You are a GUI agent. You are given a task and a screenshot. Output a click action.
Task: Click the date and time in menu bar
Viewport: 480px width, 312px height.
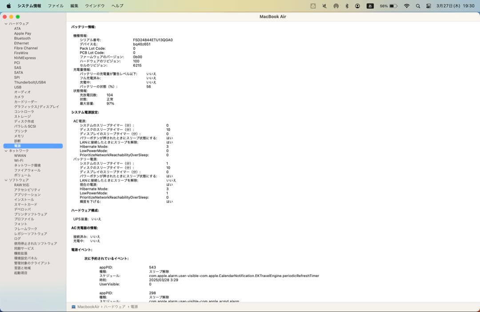[449, 6]
